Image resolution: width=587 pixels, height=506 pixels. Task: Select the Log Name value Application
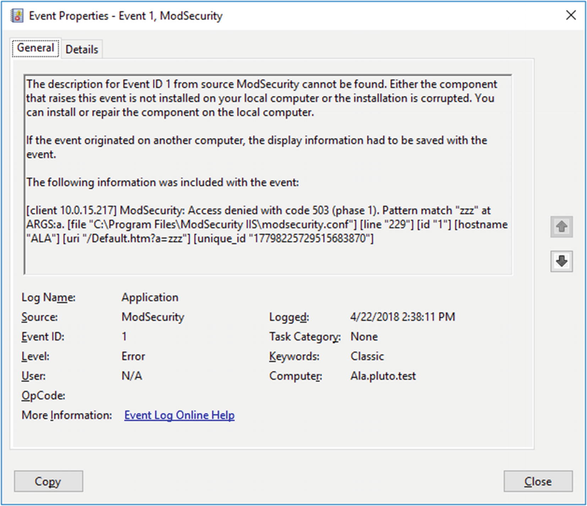pos(150,297)
